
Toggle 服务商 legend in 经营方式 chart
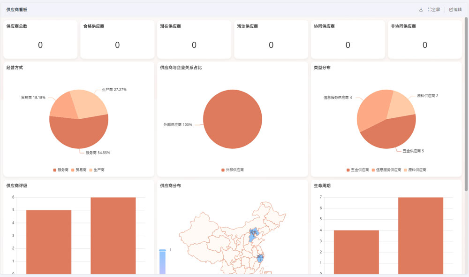[61, 170]
